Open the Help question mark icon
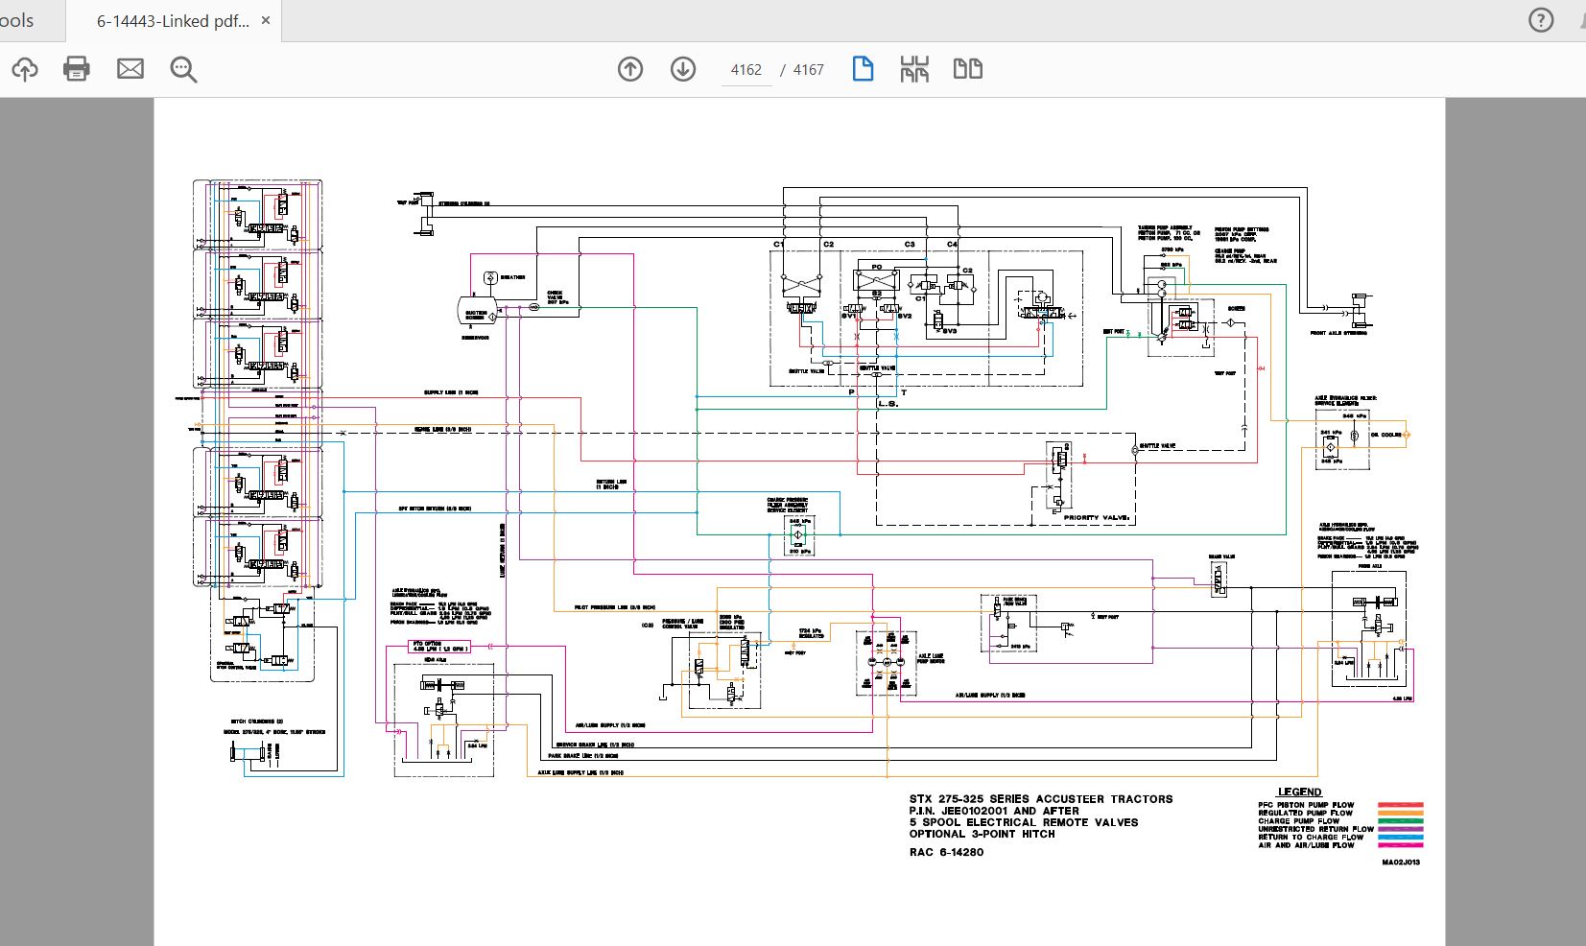This screenshot has width=1586, height=946. point(1541,20)
